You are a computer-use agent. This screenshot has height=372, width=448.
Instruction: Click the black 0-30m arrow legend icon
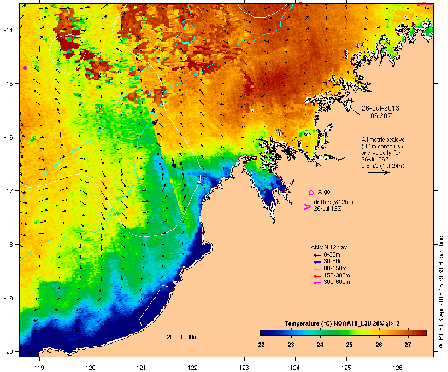pyautogui.click(x=317, y=255)
